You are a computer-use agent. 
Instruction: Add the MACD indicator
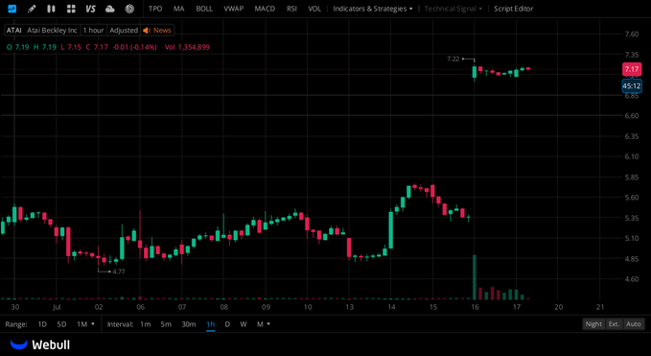click(x=265, y=9)
